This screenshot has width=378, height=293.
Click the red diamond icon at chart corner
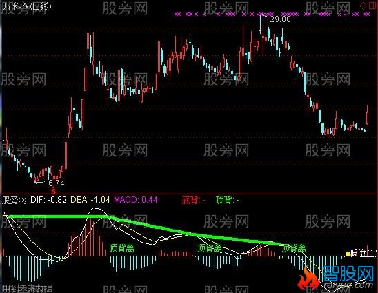pos(363,6)
